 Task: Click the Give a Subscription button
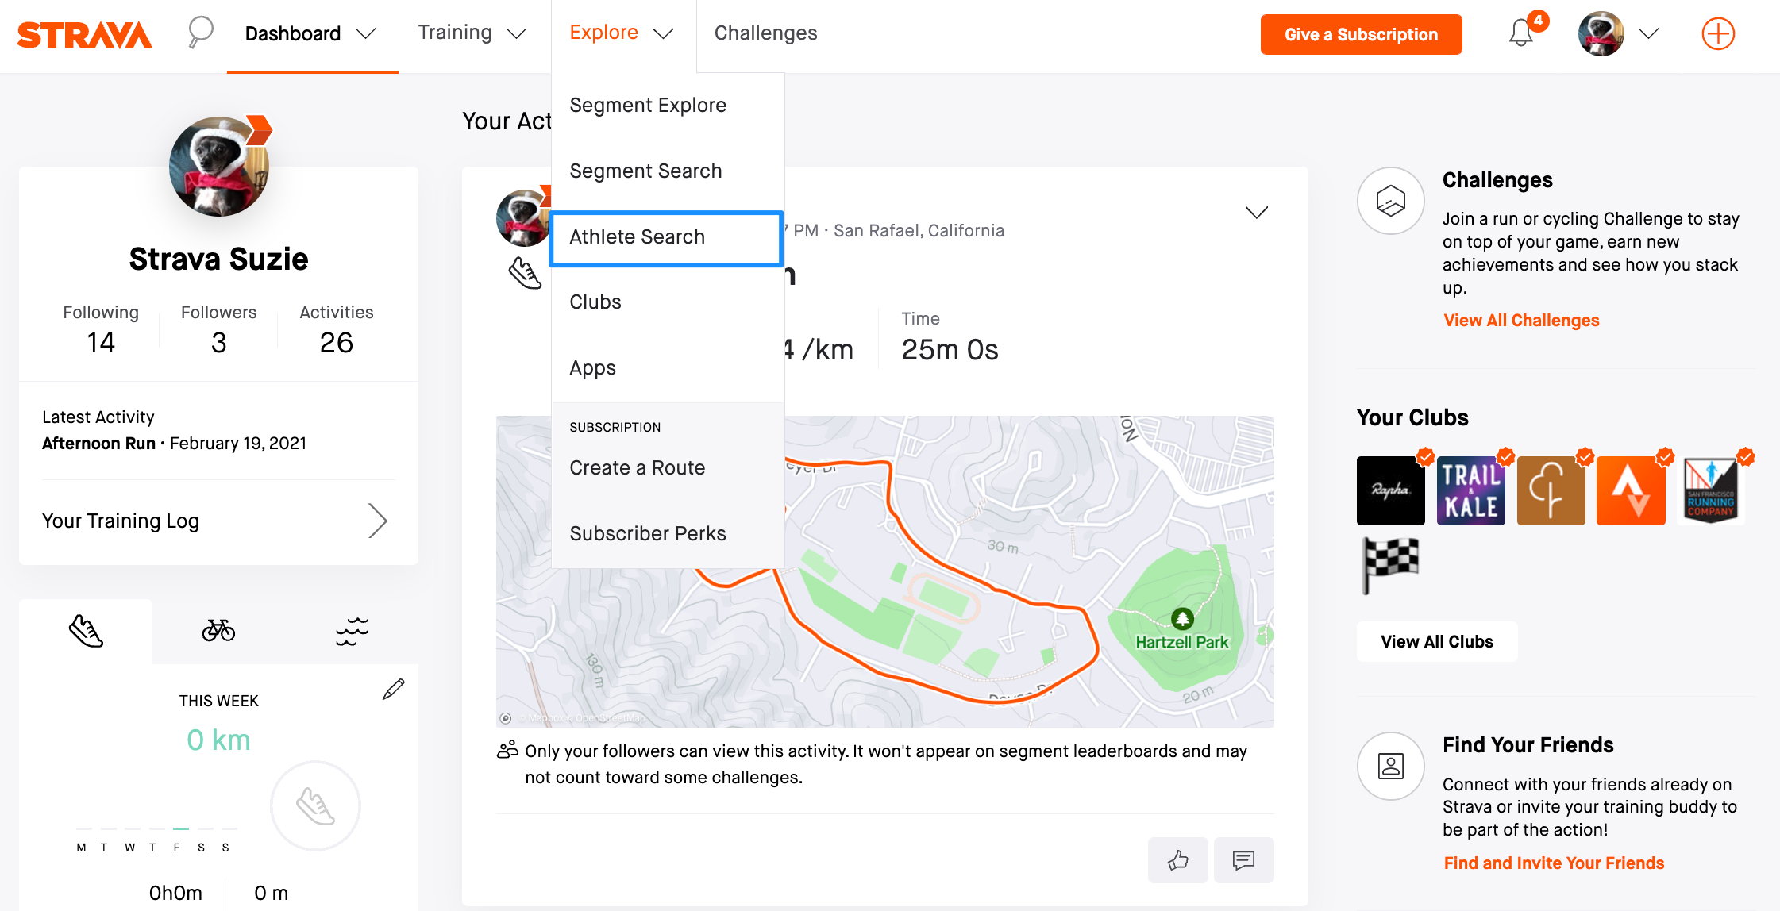(1361, 34)
